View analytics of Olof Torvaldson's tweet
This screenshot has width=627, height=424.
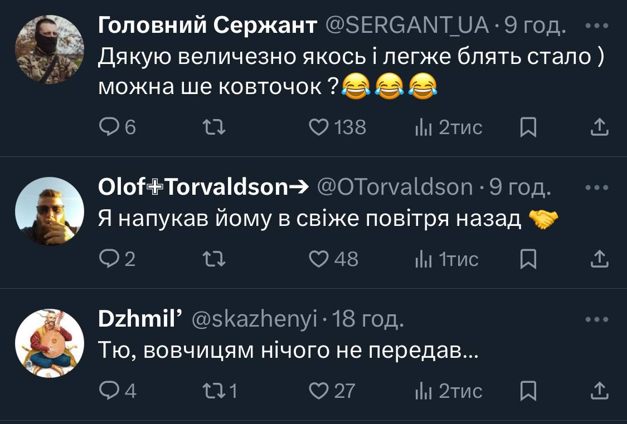[x=446, y=259]
